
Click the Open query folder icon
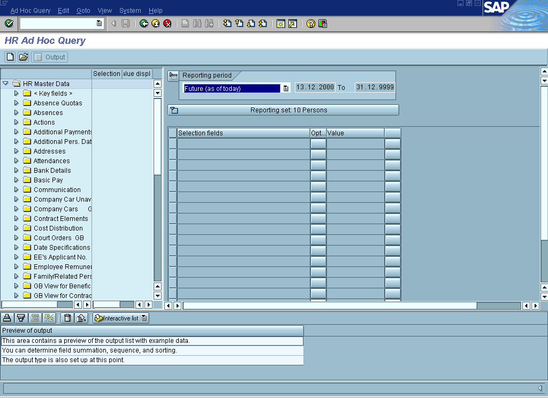click(23, 57)
